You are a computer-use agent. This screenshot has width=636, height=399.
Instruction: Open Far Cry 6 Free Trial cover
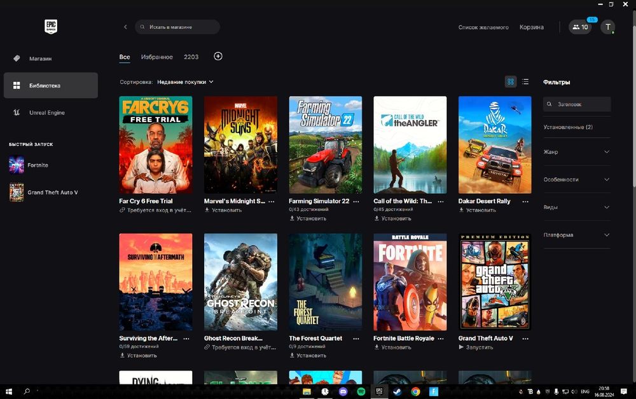coord(156,145)
